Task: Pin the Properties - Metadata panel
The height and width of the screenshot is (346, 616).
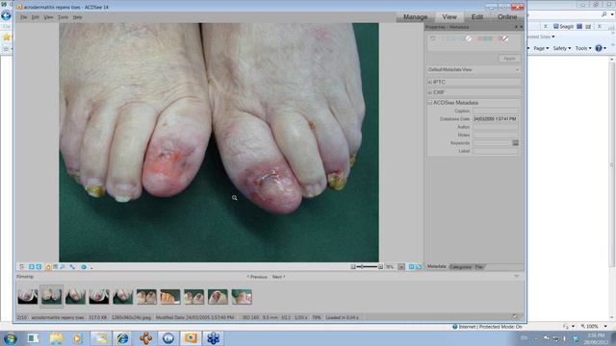Action: [516, 27]
